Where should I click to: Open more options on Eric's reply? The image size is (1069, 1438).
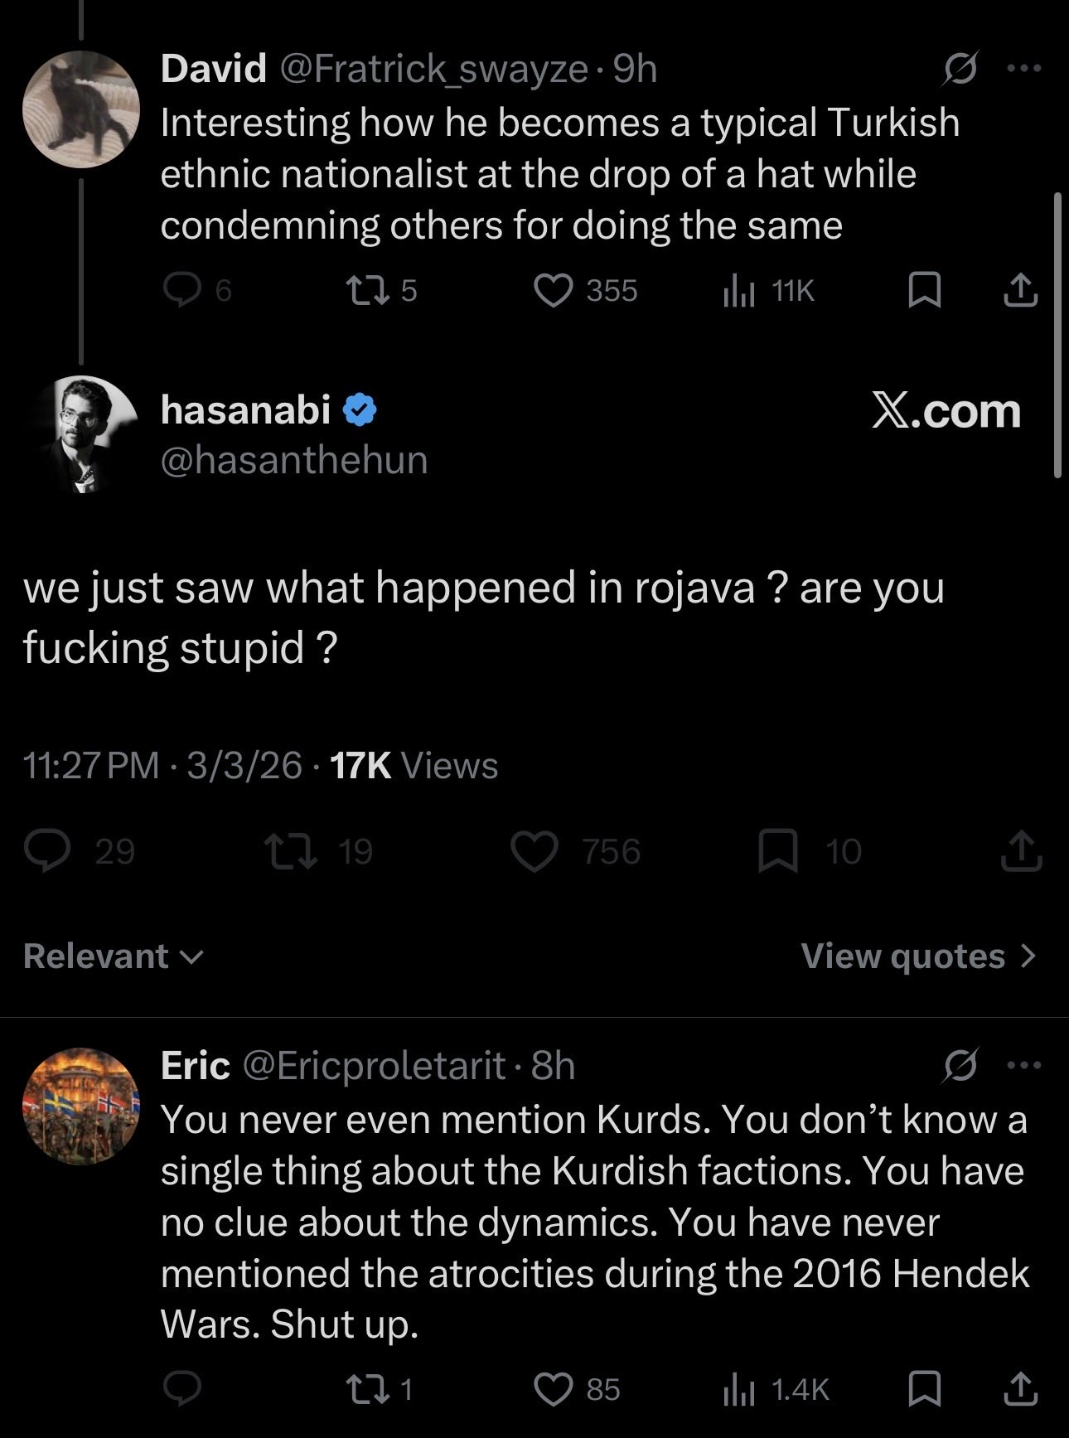click(x=1024, y=1066)
